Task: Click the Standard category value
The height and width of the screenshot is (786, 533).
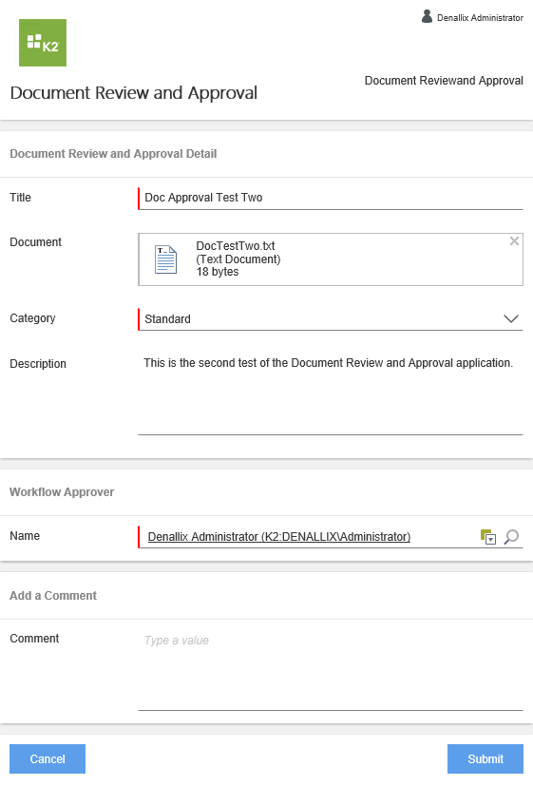Action: [x=167, y=319]
